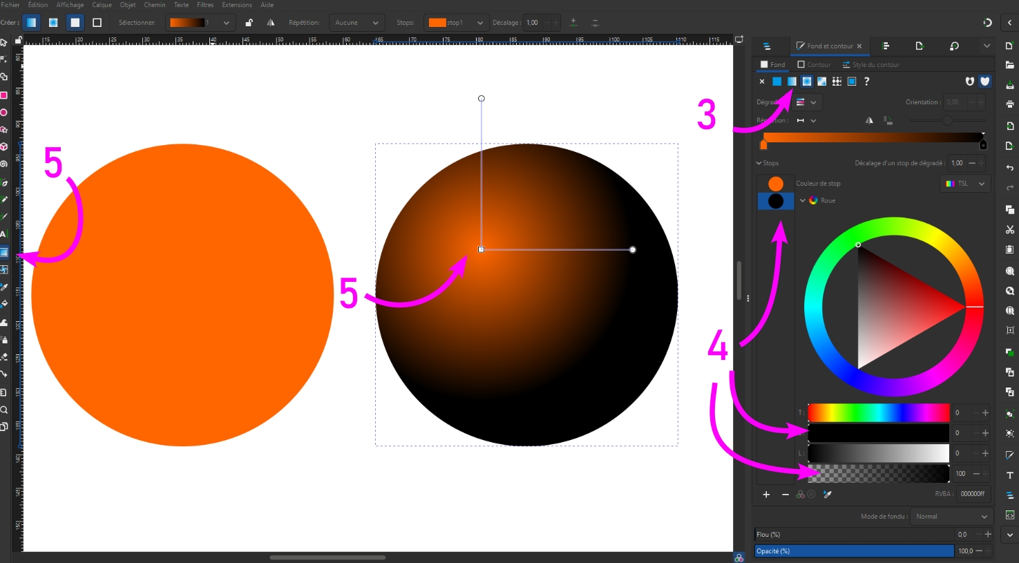1019x563 pixels.
Task: Click the add stop plus button
Action: pos(766,495)
